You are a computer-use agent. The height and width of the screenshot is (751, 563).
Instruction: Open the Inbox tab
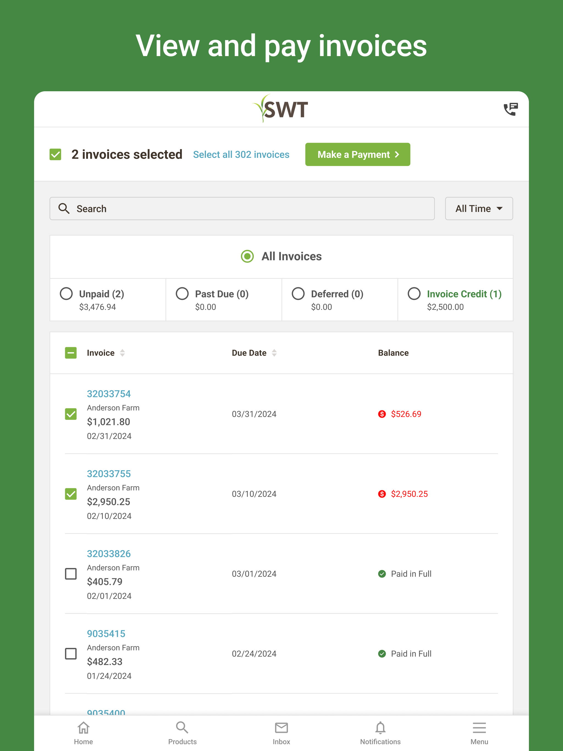[x=281, y=733]
